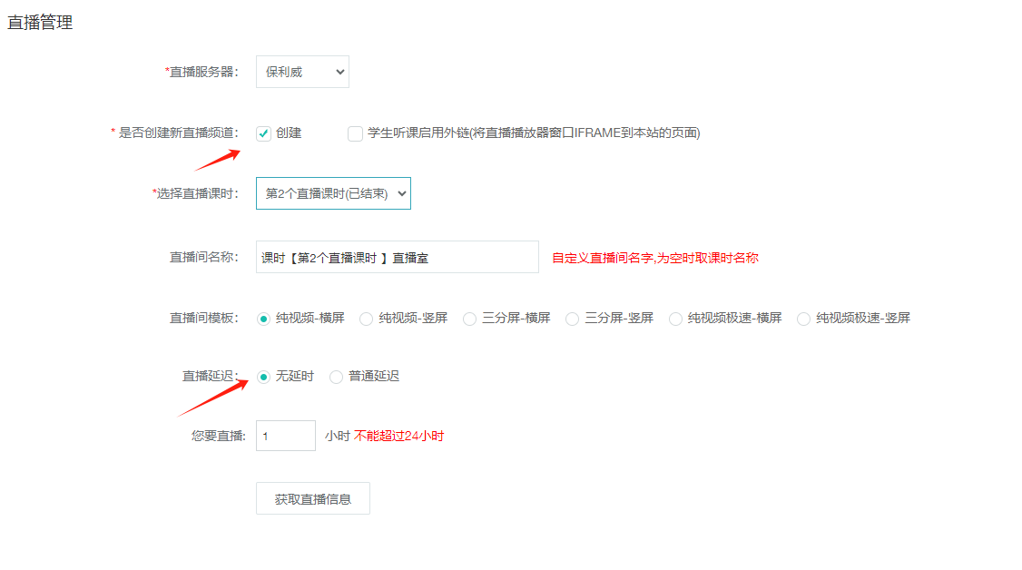Open the 直播服务器 dropdown showing 保利威
This screenshot has height=570, width=1022.
coord(302,72)
